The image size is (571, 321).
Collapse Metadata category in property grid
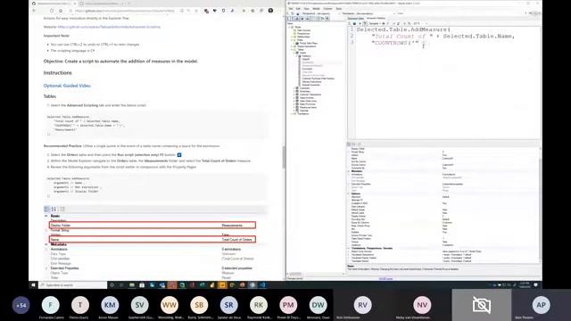coord(349,171)
